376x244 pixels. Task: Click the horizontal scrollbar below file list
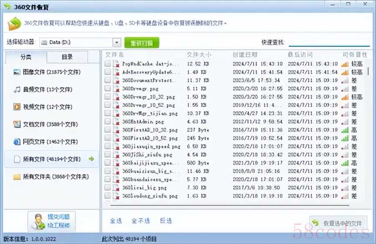pyautogui.click(x=229, y=206)
